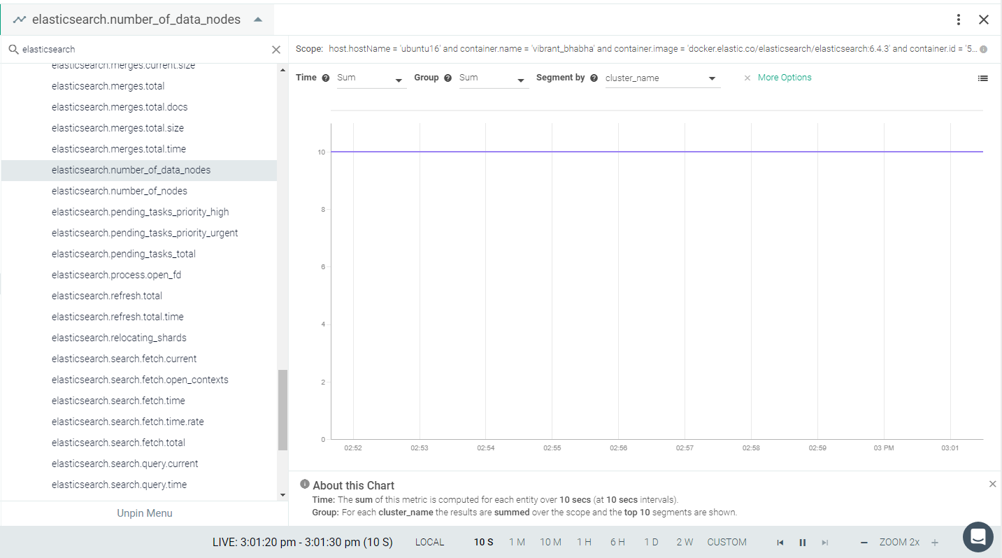The image size is (1002, 558).
Task: Jump to previous time window
Action: [780, 543]
